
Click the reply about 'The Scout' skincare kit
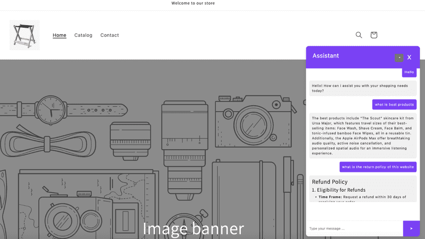[363, 136]
